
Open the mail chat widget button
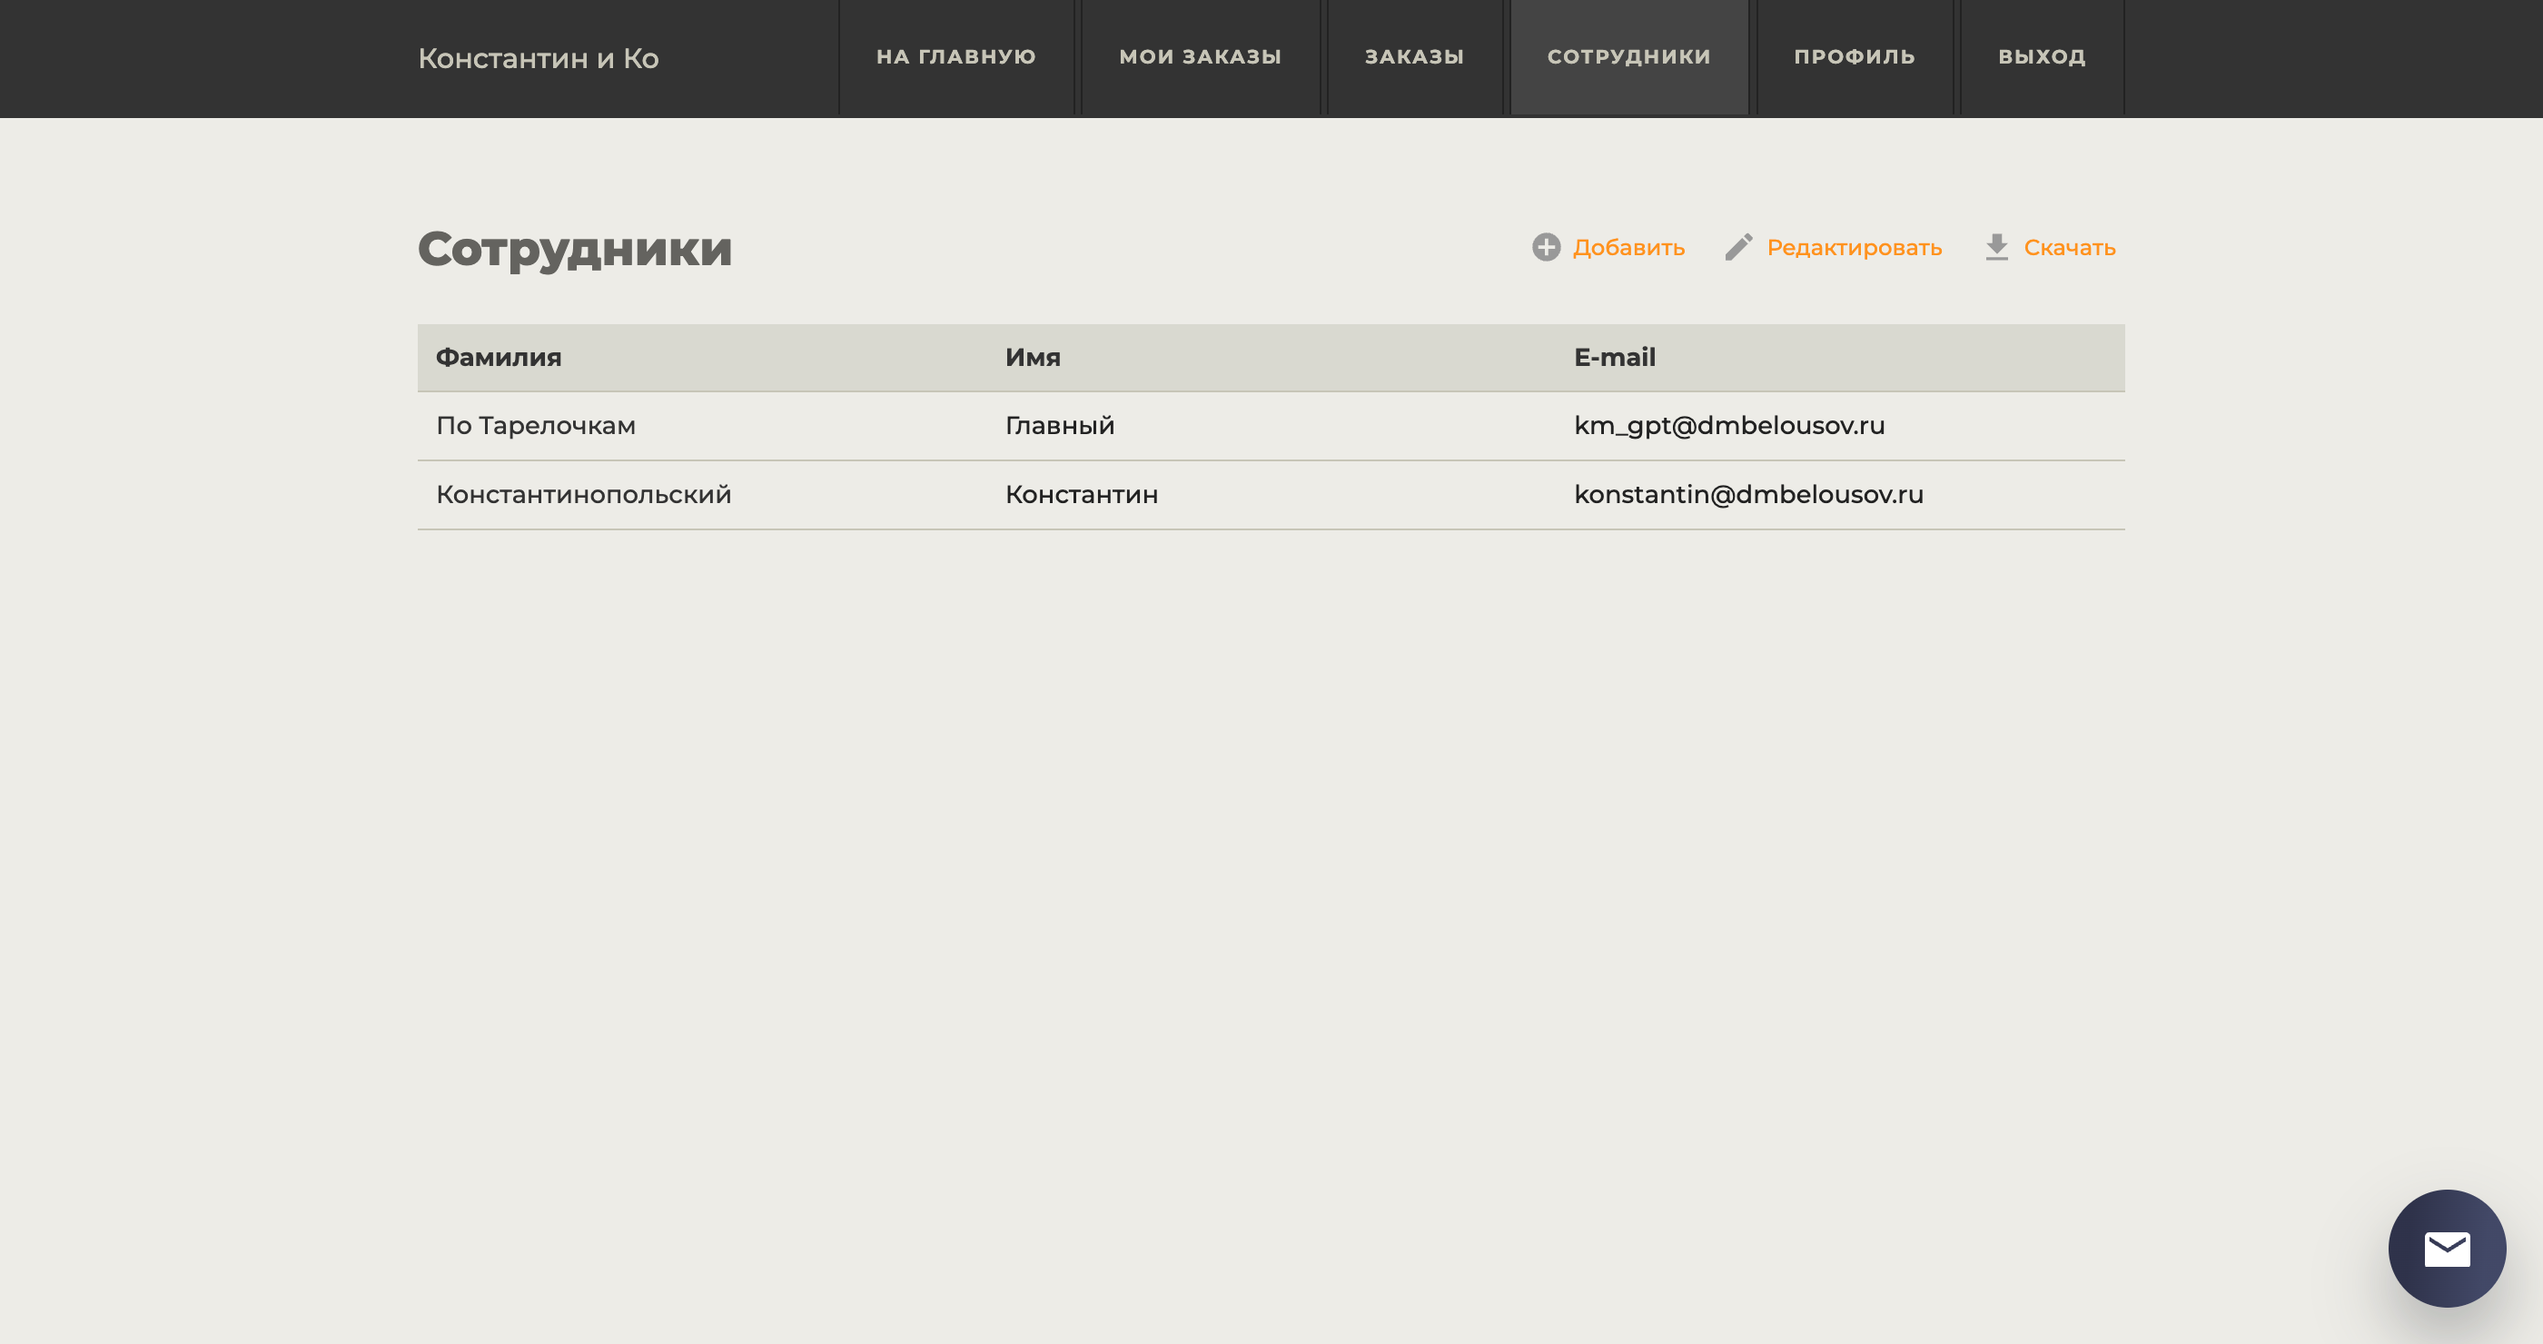2446,1249
